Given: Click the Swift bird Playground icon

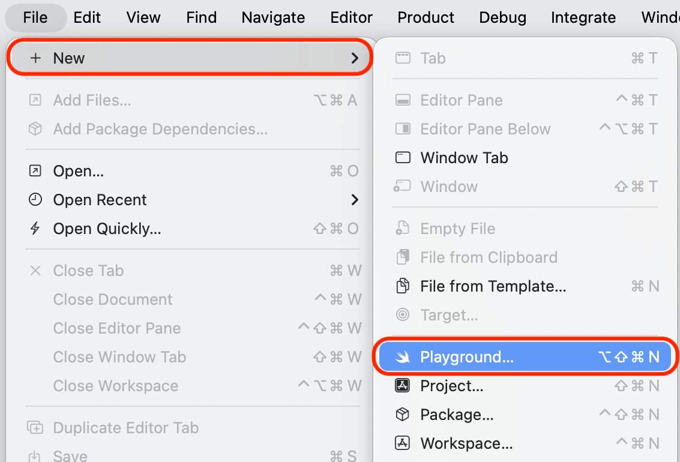Looking at the screenshot, I should coord(403,356).
